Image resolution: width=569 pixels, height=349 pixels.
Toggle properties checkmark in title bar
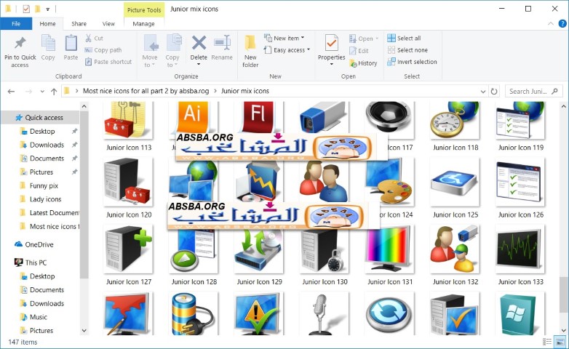tap(26, 9)
